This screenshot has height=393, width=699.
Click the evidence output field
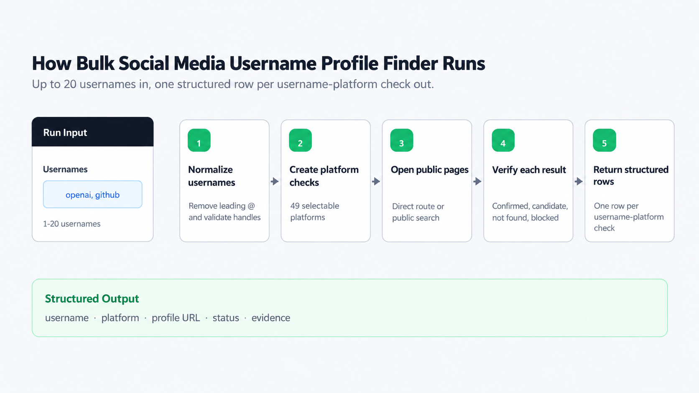[271, 318]
